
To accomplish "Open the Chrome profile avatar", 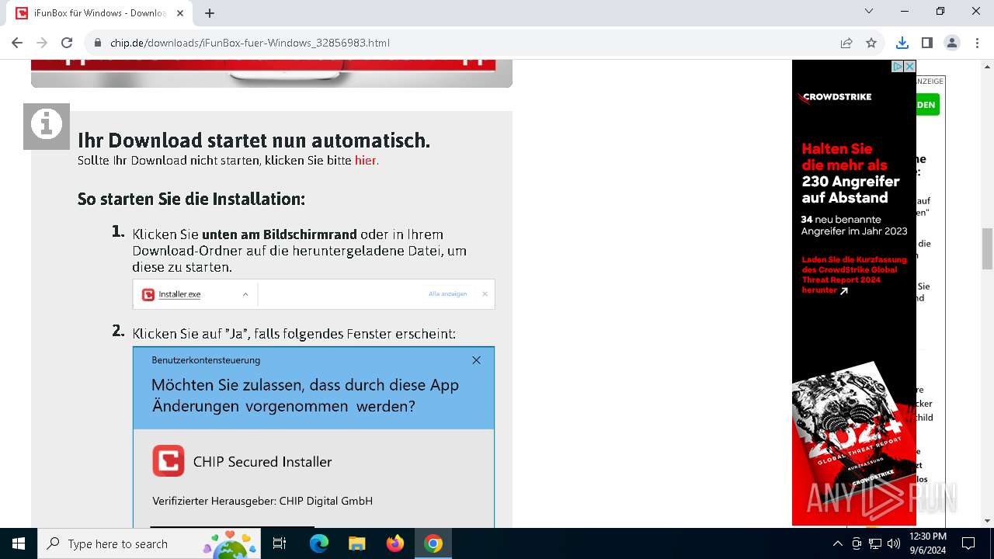I will click(x=952, y=43).
